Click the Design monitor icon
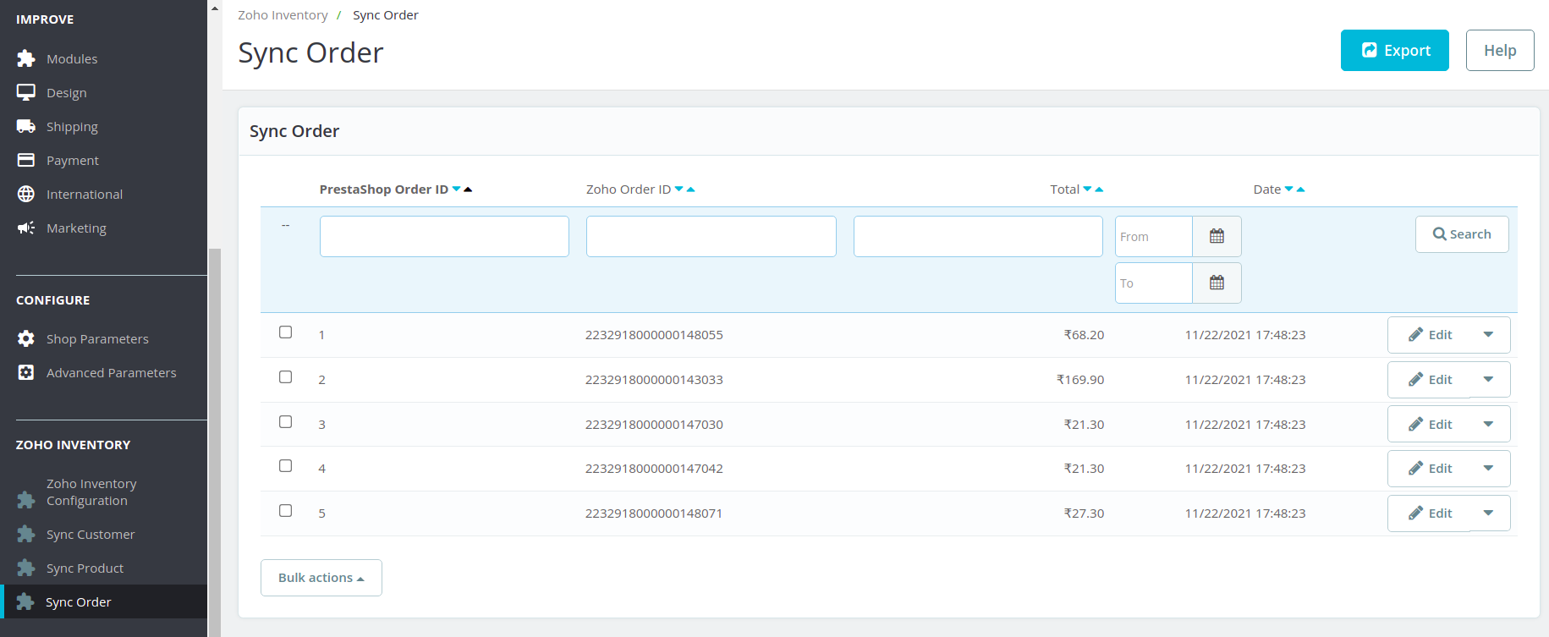Image resolution: width=1549 pixels, height=637 pixels. [x=26, y=92]
